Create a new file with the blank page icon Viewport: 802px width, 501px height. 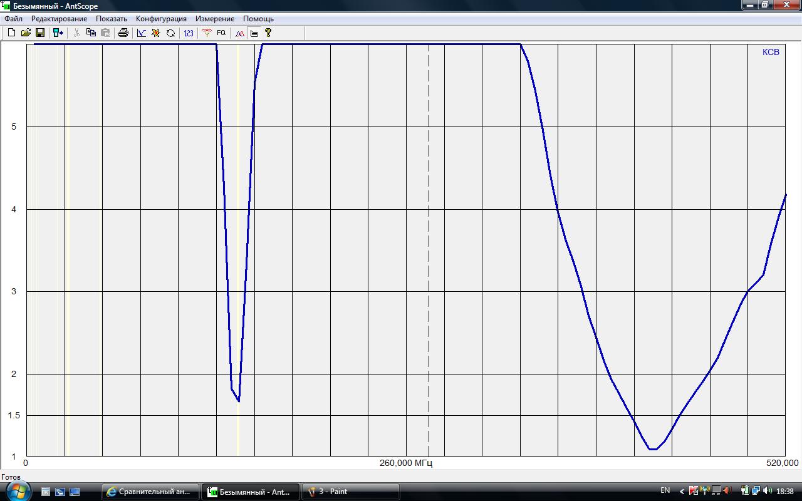click(11, 33)
